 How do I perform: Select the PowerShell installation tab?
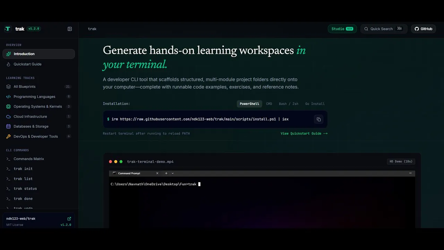click(249, 104)
